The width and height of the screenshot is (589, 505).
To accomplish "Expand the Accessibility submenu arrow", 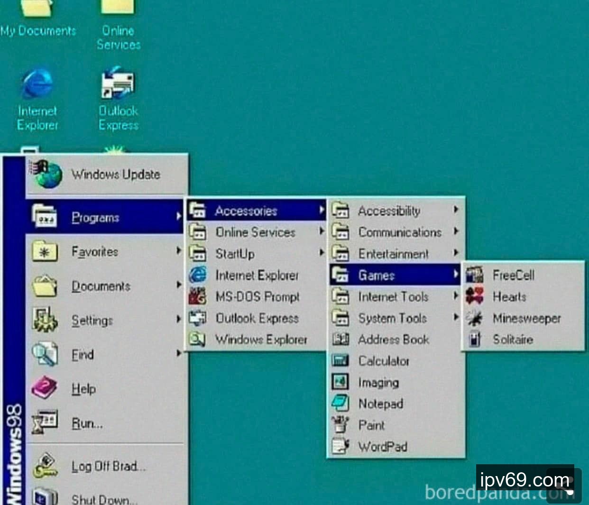I will tap(456, 210).
